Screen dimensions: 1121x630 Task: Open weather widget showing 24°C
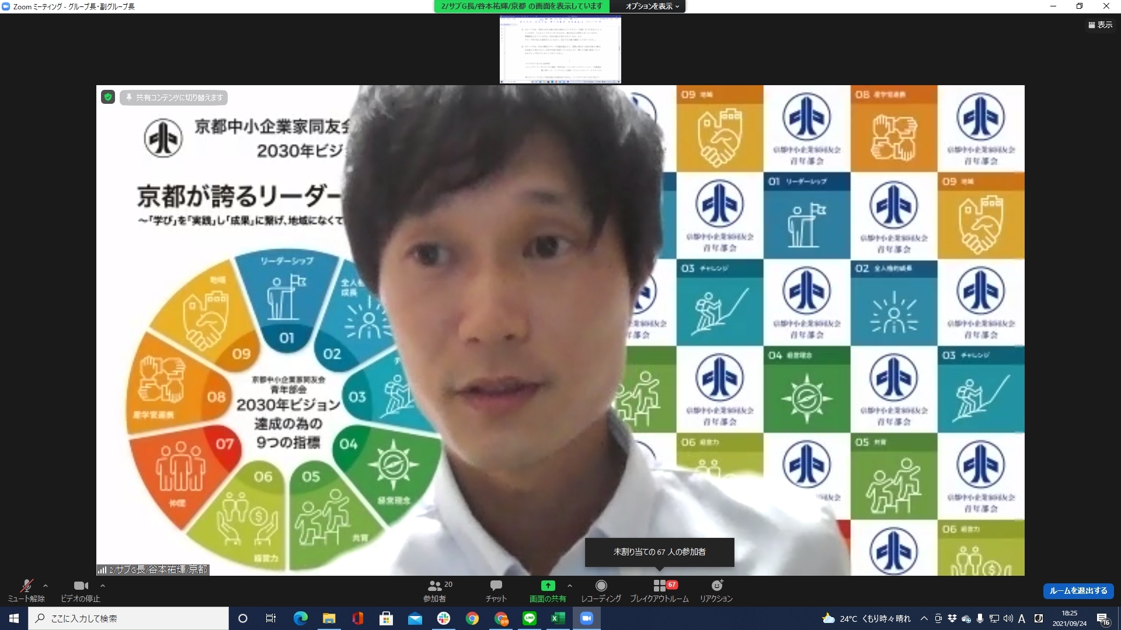tap(866, 618)
